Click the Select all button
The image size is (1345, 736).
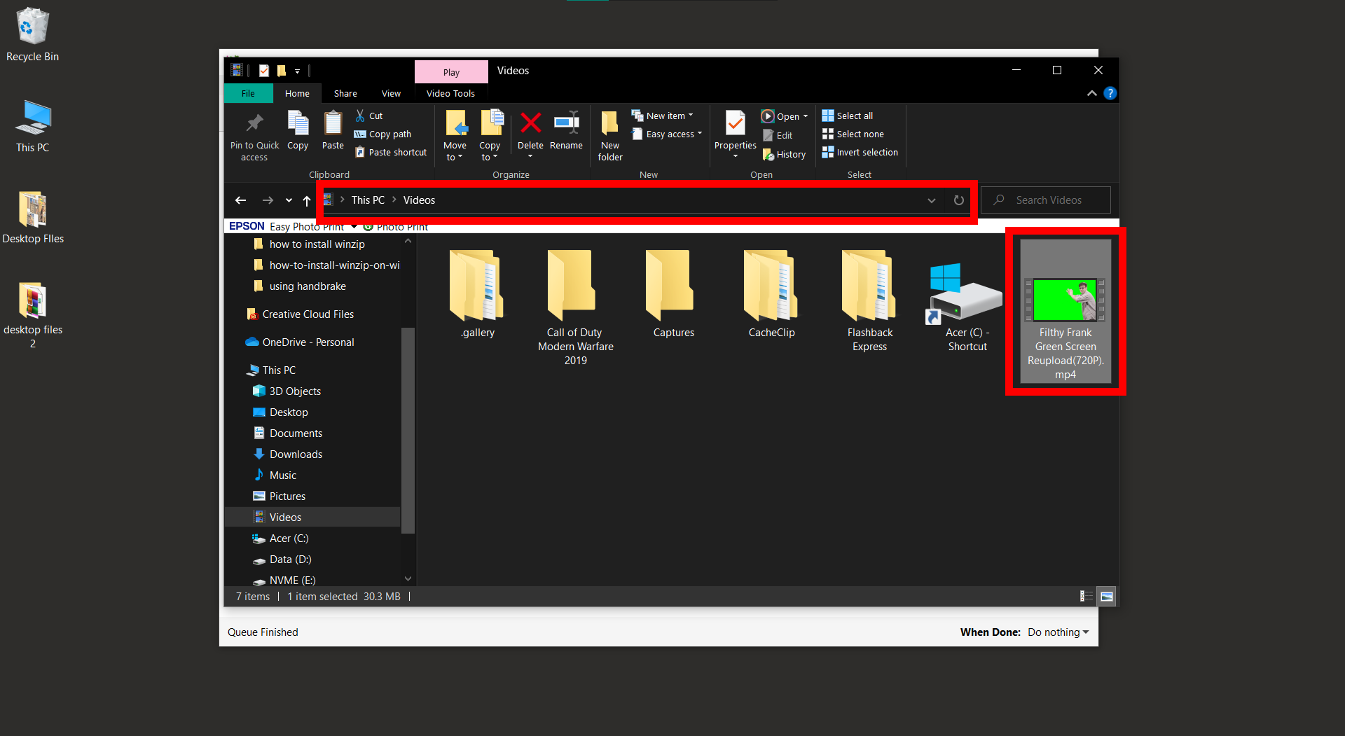847,115
